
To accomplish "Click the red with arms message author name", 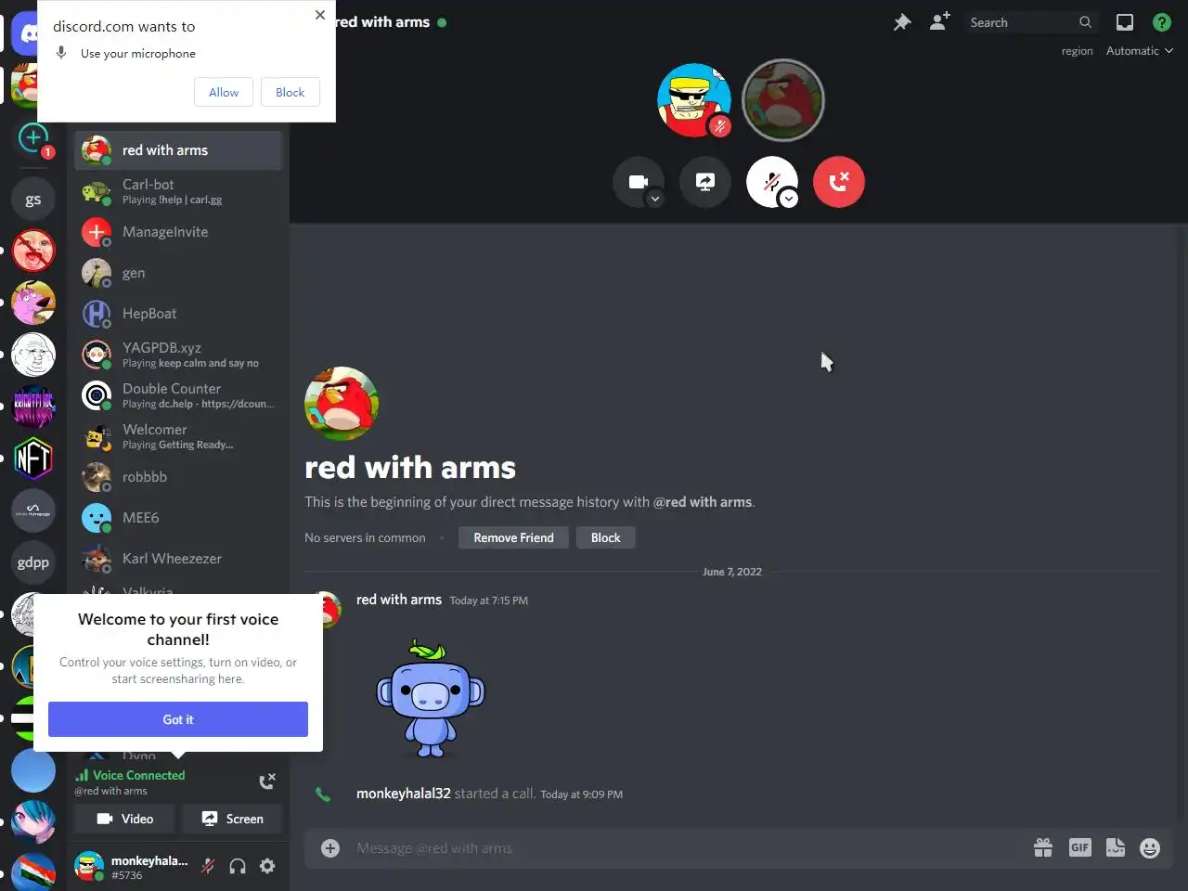I will (399, 600).
